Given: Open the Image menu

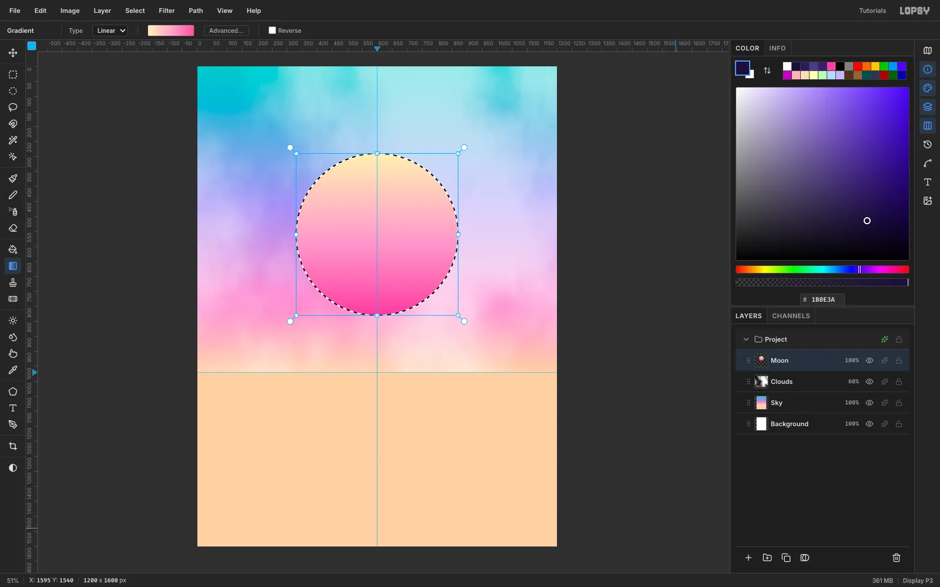Looking at the screenshot, I should coord(70,11).
